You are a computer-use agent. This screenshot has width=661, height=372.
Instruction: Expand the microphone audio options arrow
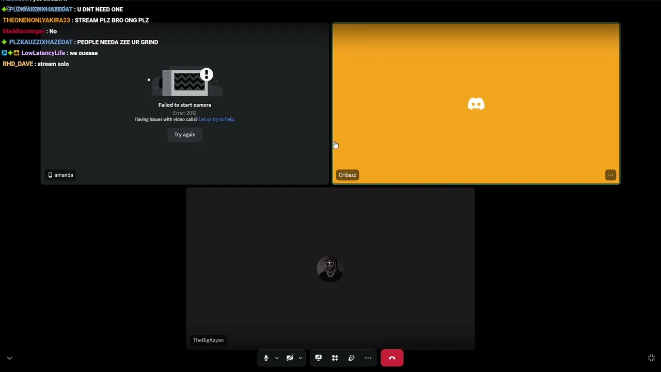pos(277,358)
